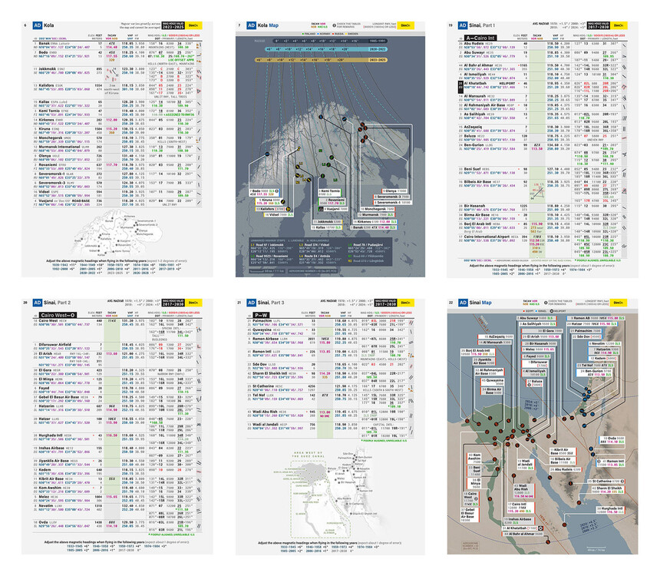Viewport: 660px width, 576px height.
Task: Click the 'Sinai Map' page title
Action: (480, 303)
